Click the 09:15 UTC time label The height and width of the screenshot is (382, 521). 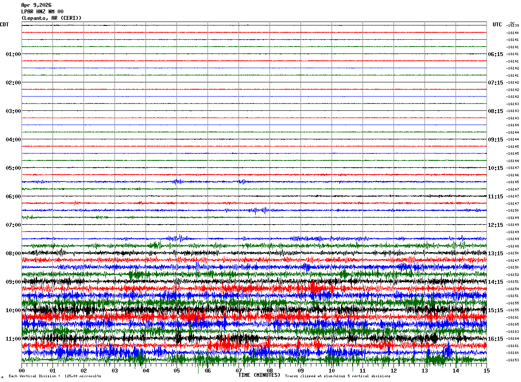coord(496,140)
